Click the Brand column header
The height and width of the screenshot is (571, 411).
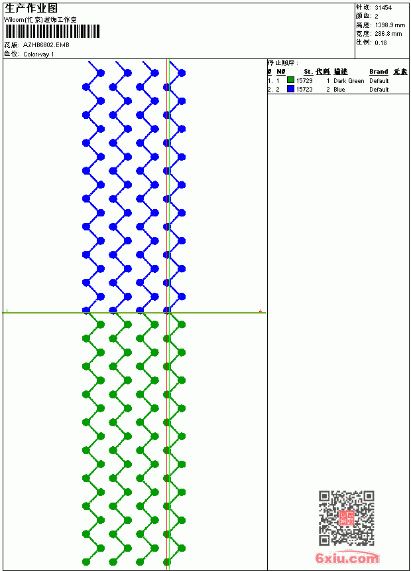[379, 72]
